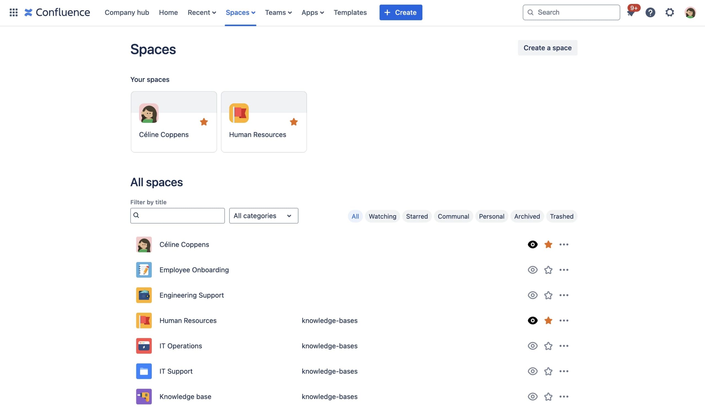Click the Céline Coppens card avatar

[x=149, y=113]
